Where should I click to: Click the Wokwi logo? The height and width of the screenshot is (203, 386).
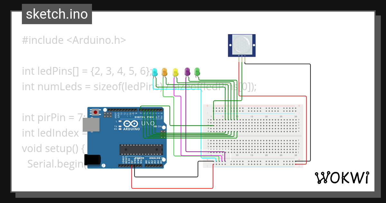(342, 178)
